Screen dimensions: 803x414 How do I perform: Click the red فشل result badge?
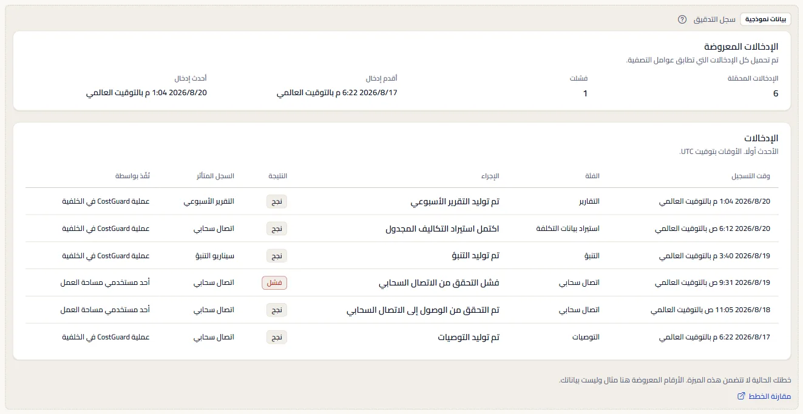tap(274, 283)
